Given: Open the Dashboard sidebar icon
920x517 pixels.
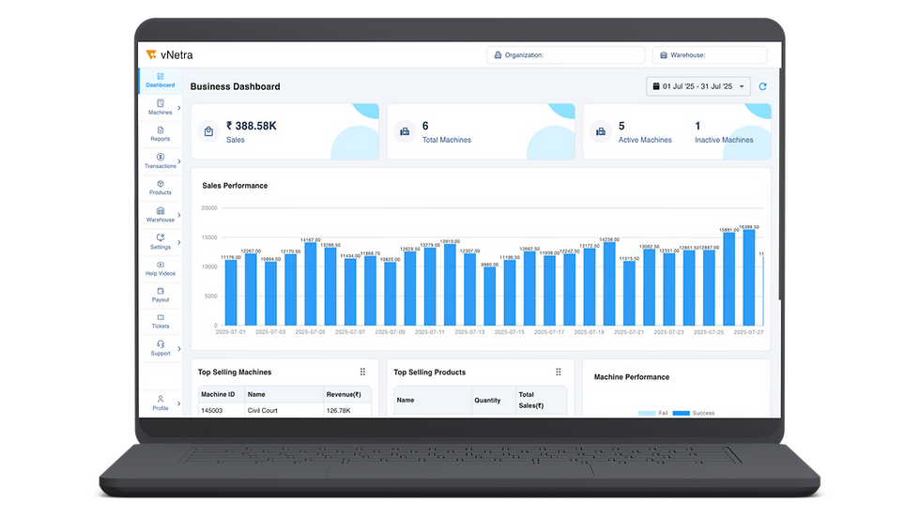Looking at the screenshot, I should [161, 76].
